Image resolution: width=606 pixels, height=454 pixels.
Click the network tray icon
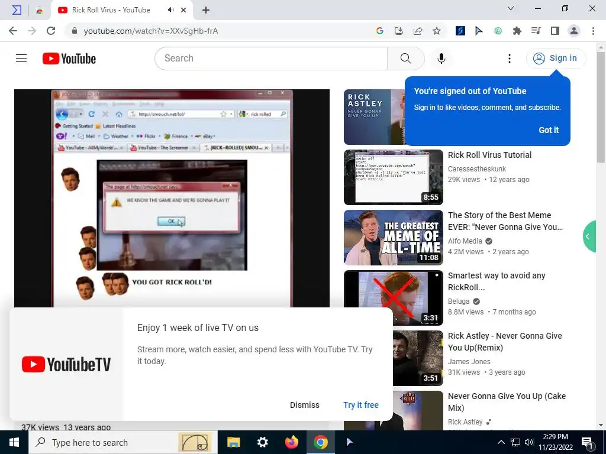click(x=515, y=442)
